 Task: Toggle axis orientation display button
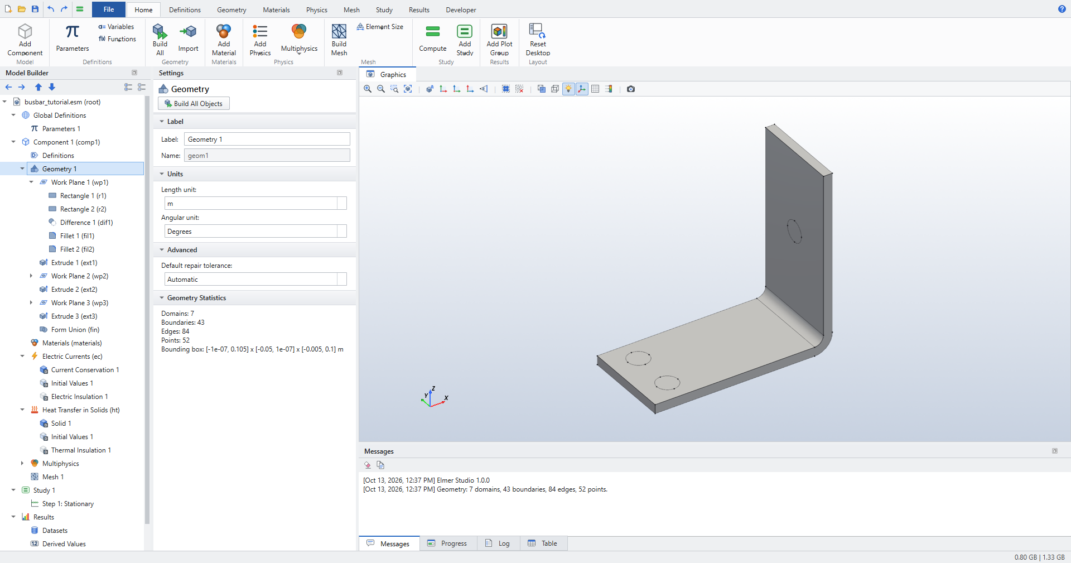click(582, 89)
